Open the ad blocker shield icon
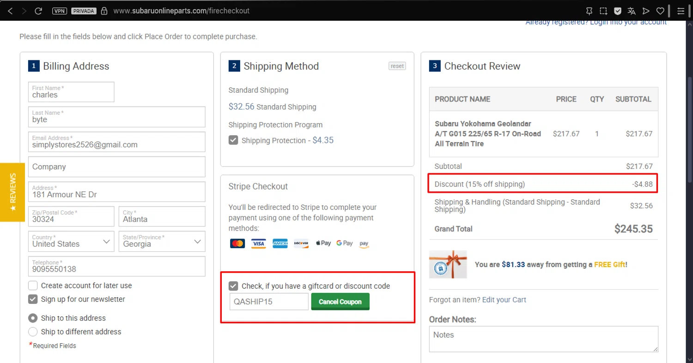This screenshot has height=363, width=693. point(618,11)
